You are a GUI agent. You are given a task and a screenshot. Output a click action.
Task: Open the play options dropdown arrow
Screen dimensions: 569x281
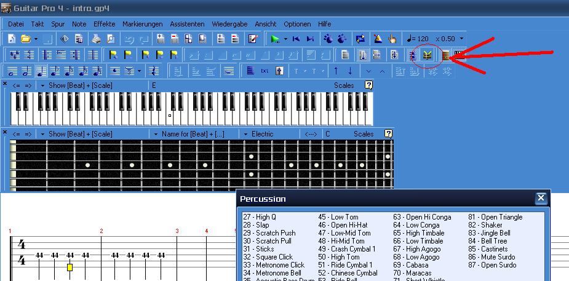click(285, 39)
